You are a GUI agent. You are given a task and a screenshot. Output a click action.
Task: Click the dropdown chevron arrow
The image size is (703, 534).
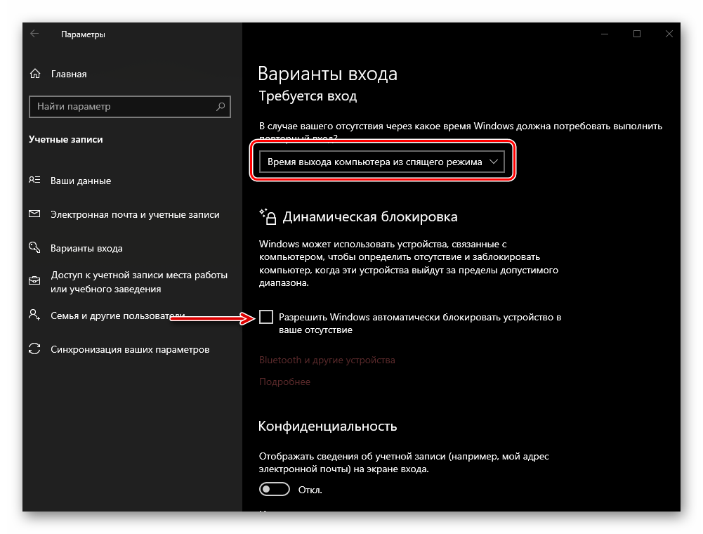click(494, 162)
